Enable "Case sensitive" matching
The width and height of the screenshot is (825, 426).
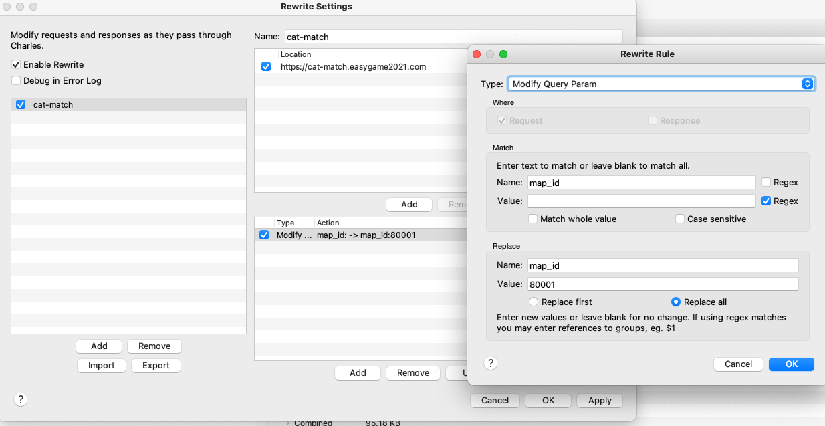coord(680,219)
